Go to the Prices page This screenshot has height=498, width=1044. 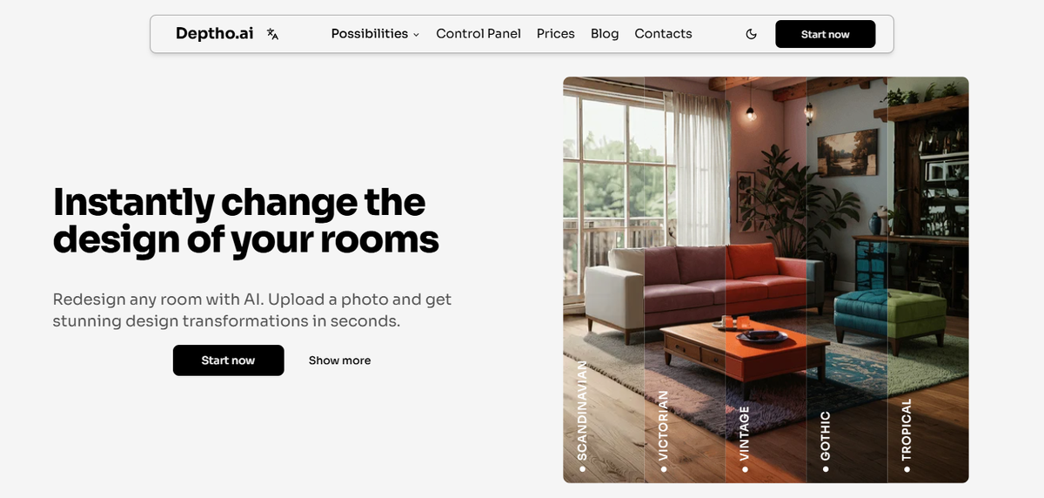click(x=556, y=34)
